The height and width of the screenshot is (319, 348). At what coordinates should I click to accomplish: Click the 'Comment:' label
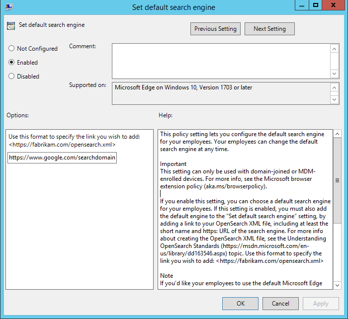[x=83, y=46]
